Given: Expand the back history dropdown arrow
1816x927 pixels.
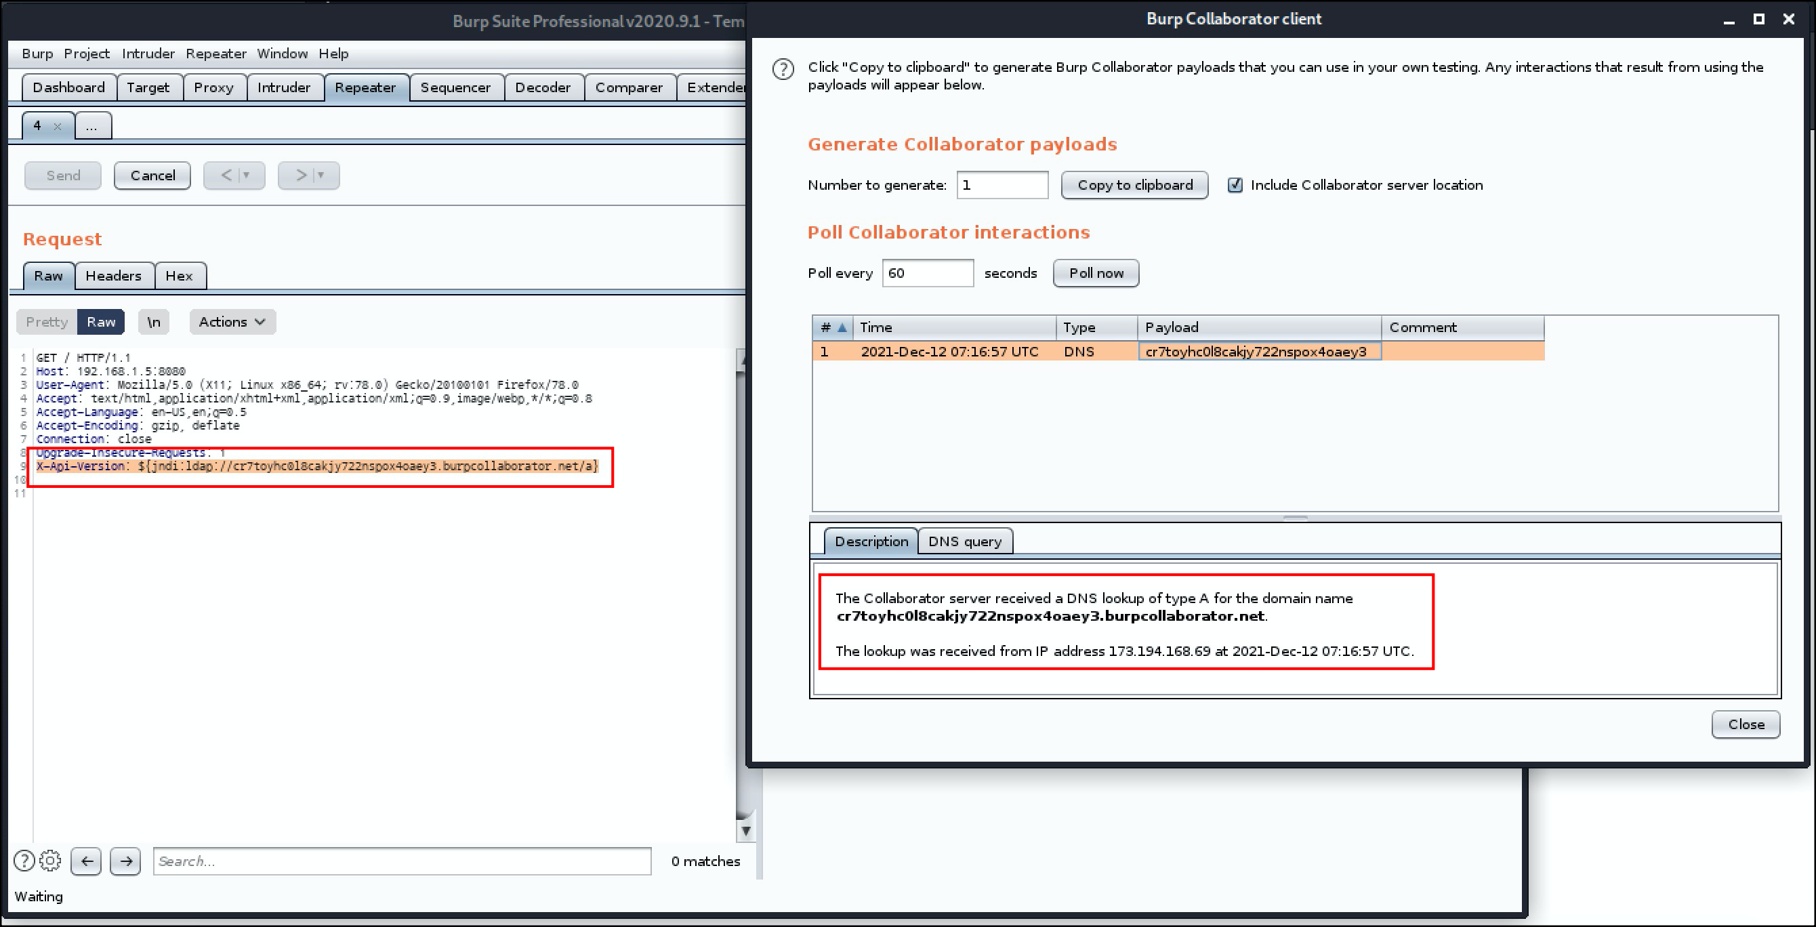Looking at the screenshot, I should (247, 175).
